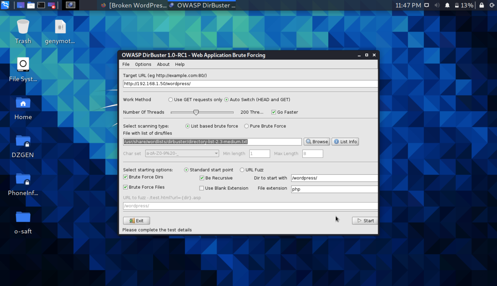Image resolution: width=497 pixels, height=286 pixels.
Task: Open the File menu in DirBuster
Action: pos(126,64)
